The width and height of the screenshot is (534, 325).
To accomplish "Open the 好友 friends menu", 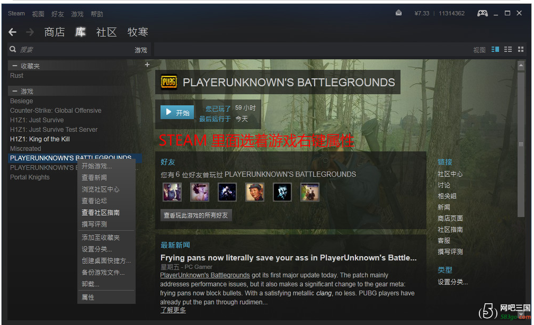I will [x=58, y=14].
